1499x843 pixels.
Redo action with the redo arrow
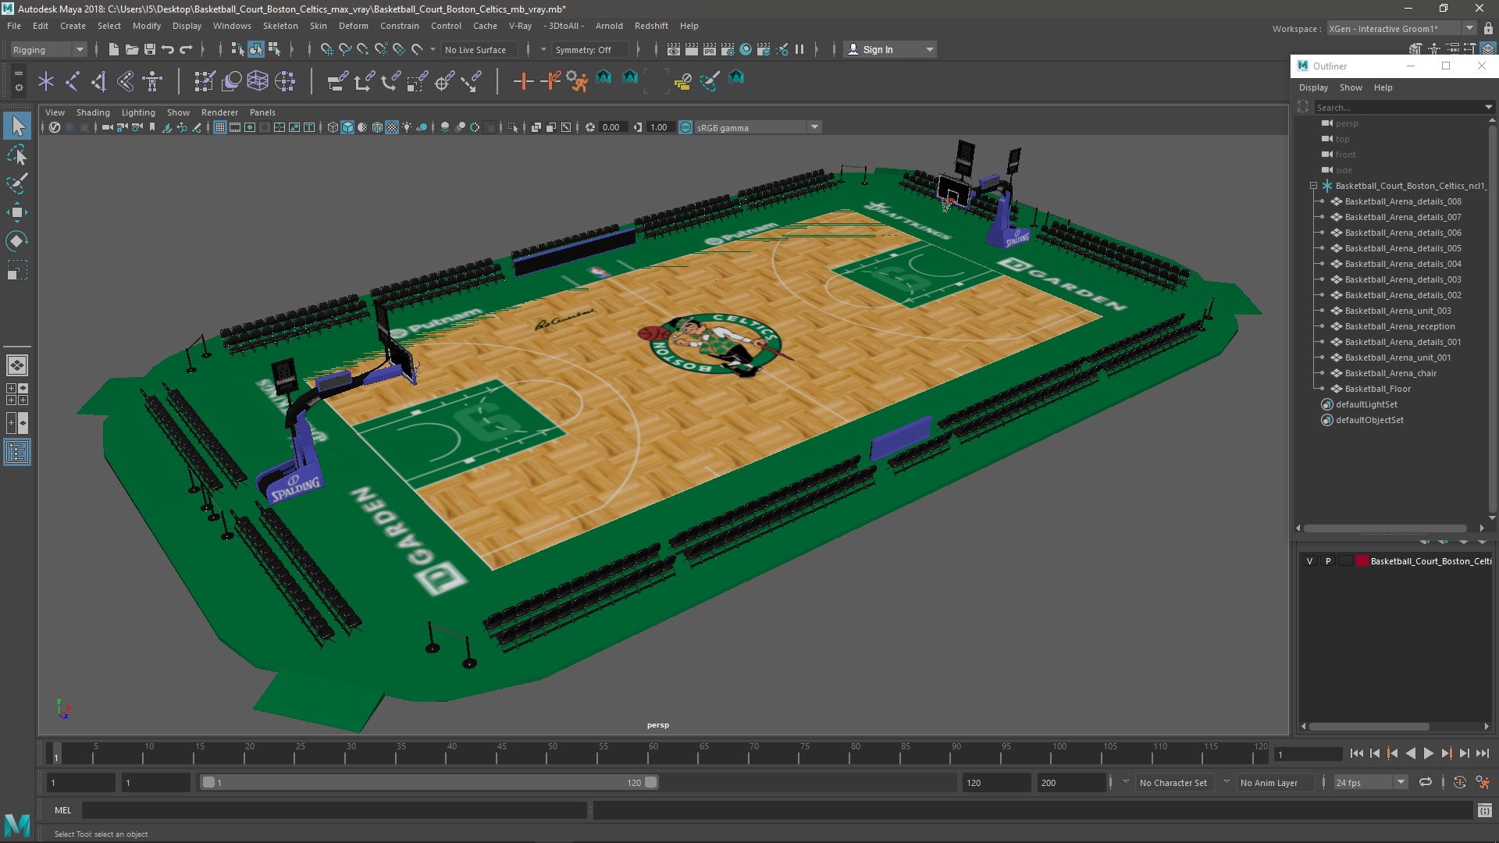click(186, 49)
